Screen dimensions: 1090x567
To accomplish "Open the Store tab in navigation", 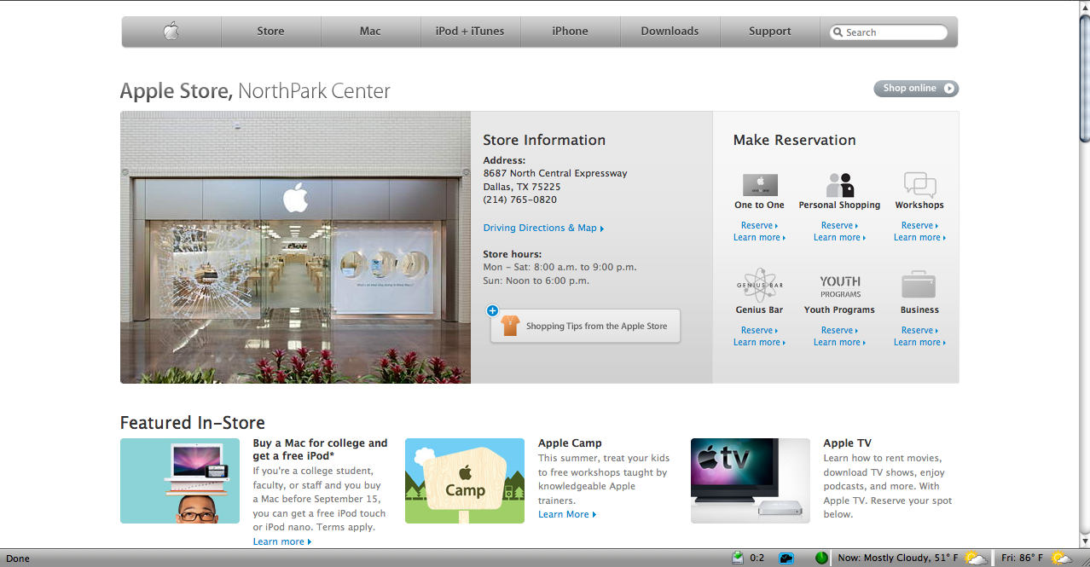I will point(271,32).
